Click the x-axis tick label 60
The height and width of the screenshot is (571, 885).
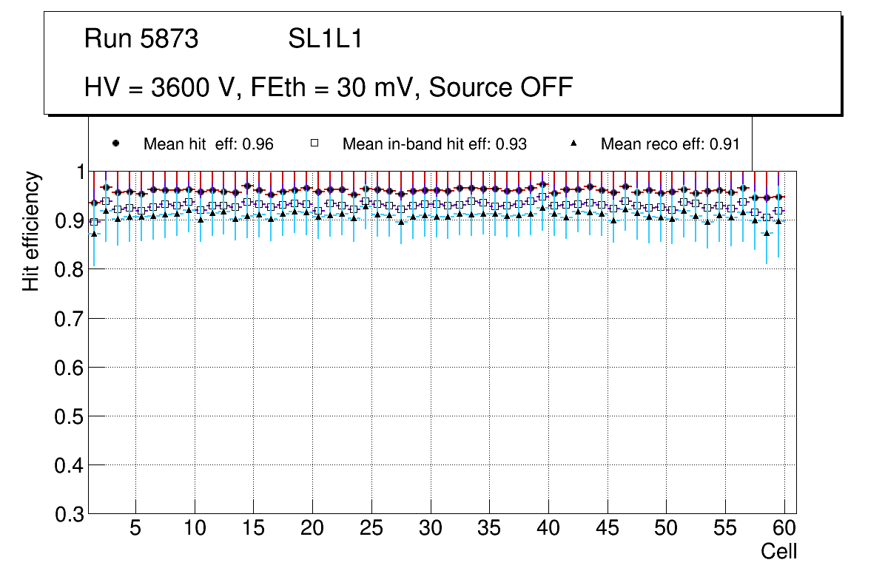point(784,529)
